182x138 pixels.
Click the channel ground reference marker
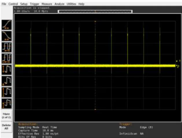pyautogui.click(x=178, y=66)
